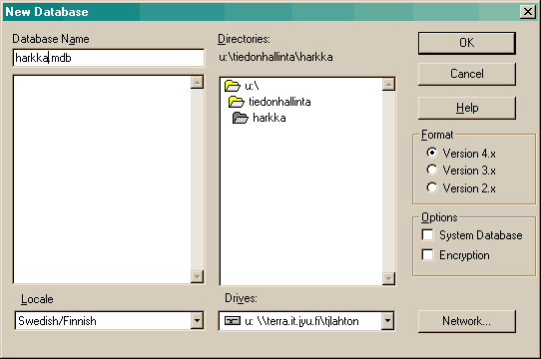
Task: Click the tiedonhallinta folder icon
Action: point(237,102)
